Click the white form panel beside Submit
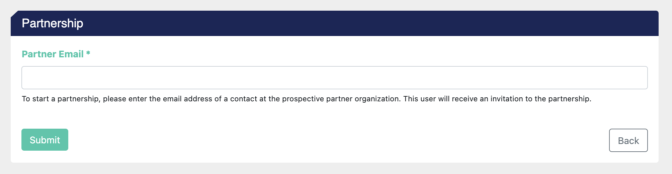 point(335,140)
